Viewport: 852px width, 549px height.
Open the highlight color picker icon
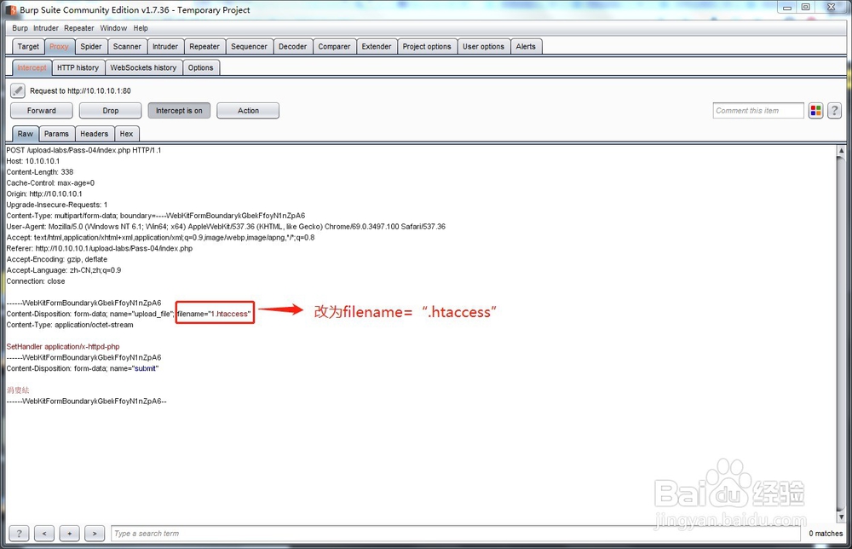pyautogui.click(x=815, y=111)
